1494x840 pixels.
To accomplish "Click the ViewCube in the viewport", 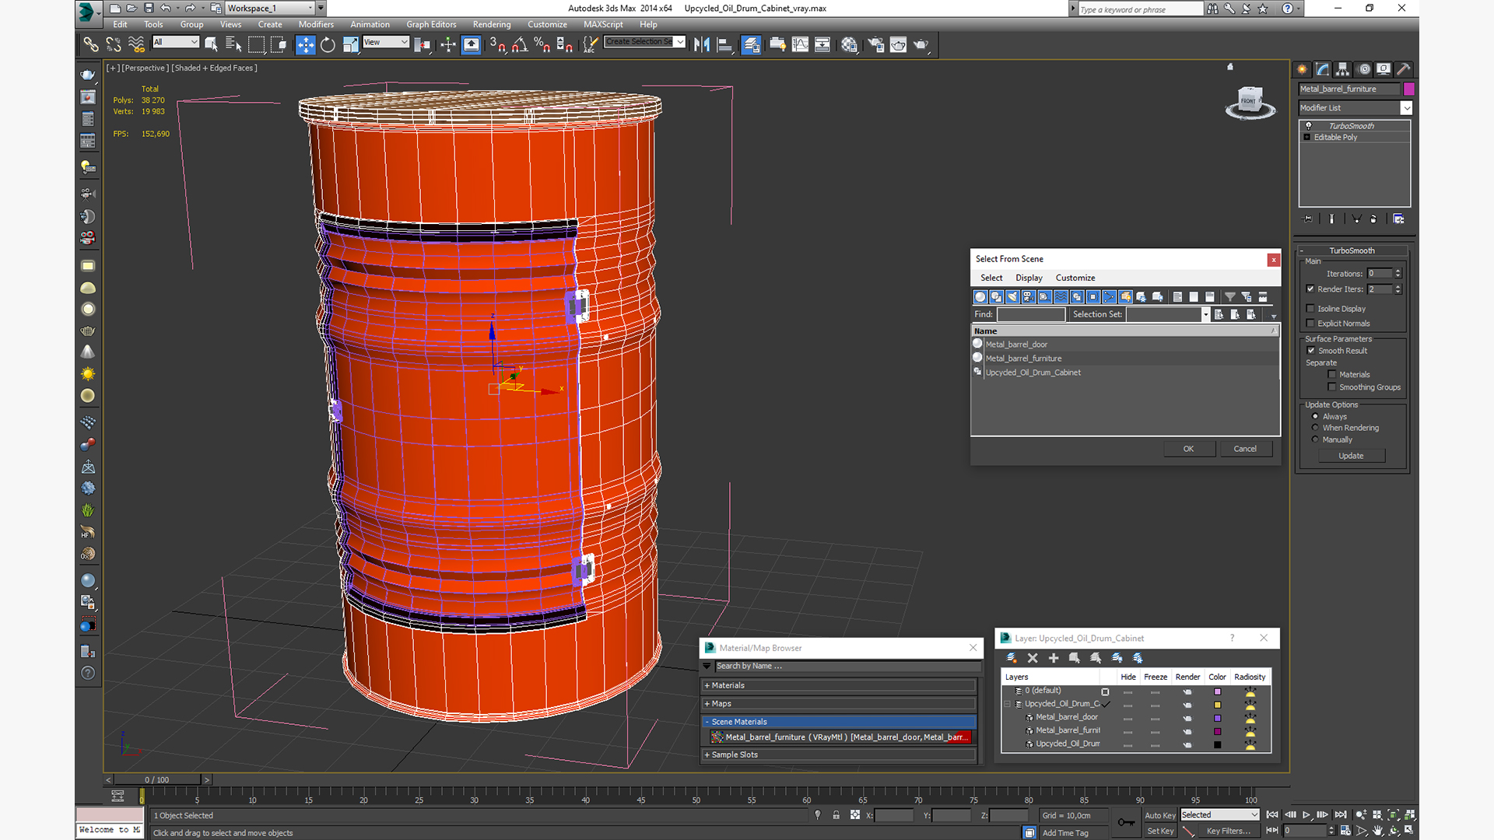I will [x=1250, y=102].
